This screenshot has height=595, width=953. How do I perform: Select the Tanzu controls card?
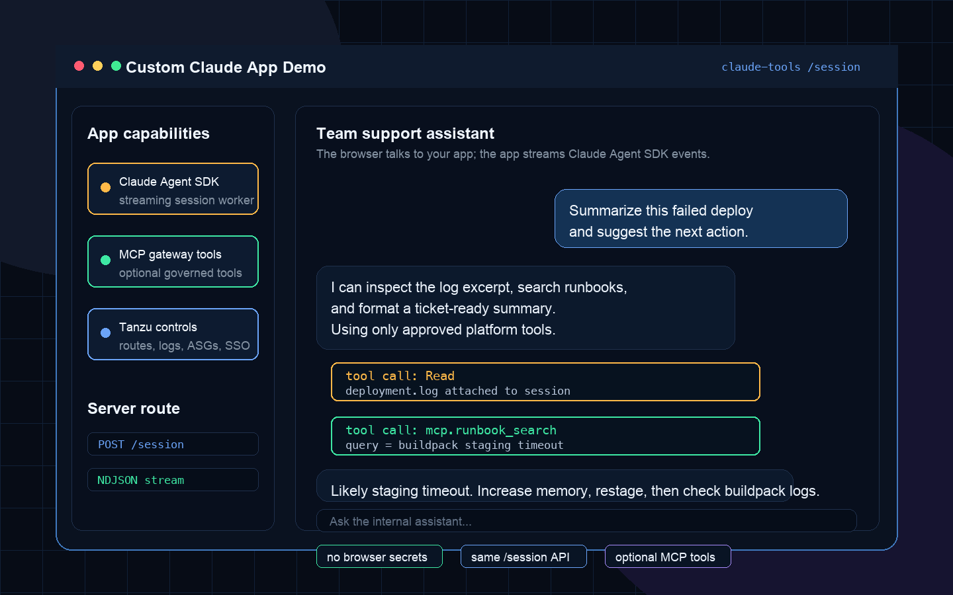click(173, 335)
